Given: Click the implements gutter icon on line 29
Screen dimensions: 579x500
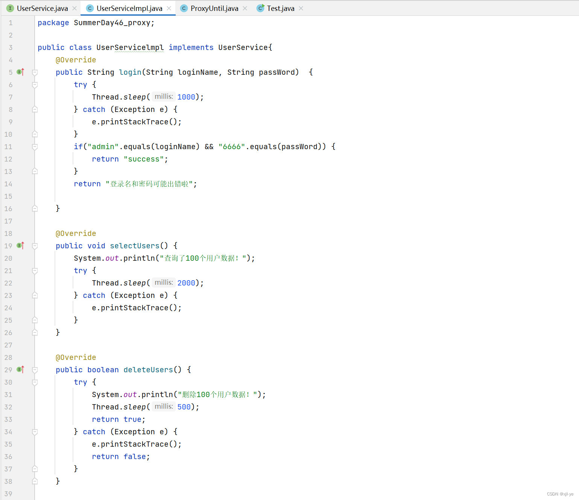Looking at the screenshot, I should (x=20, y=369).
